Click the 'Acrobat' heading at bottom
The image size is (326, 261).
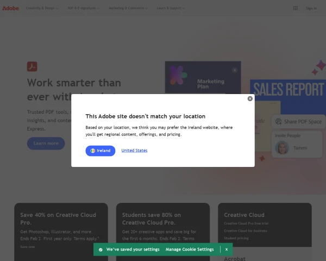pos(235,259)
